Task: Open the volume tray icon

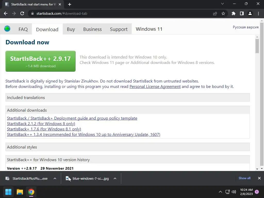Action: click(234, 192)
